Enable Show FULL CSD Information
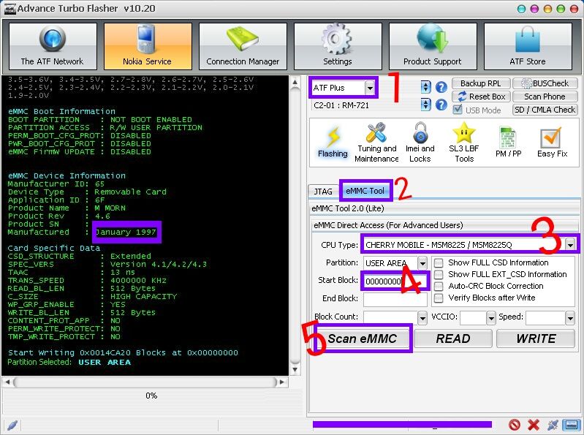The height and width of the screenshot is (435, 584). click(439, 262)
